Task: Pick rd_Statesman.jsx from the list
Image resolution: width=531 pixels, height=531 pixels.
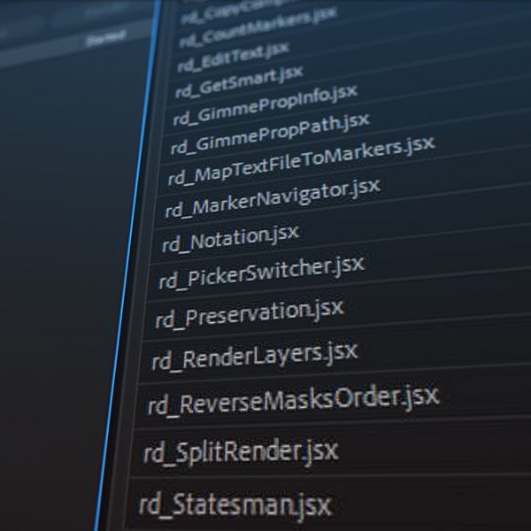Action: pyautogui.click(x=235, y=505)
